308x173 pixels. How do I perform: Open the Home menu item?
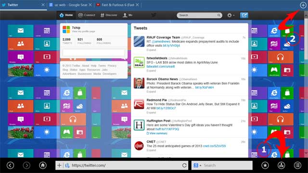(66, 15)
